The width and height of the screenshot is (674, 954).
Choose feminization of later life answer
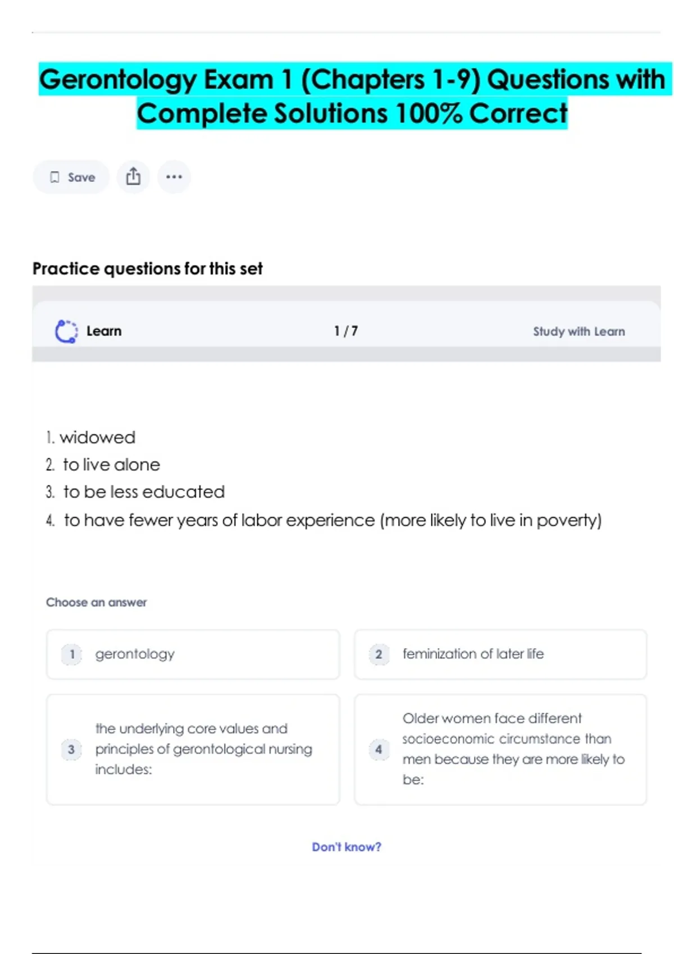tap(500, 654)
